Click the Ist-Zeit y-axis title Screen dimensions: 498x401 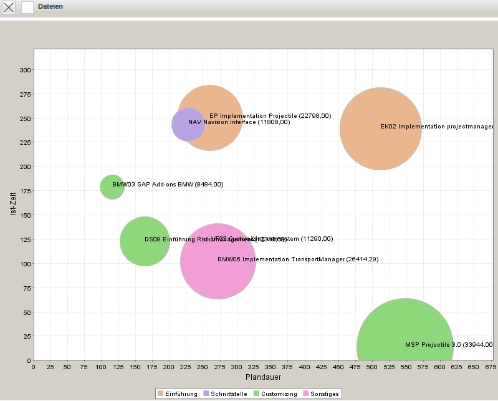pos(13,204)
